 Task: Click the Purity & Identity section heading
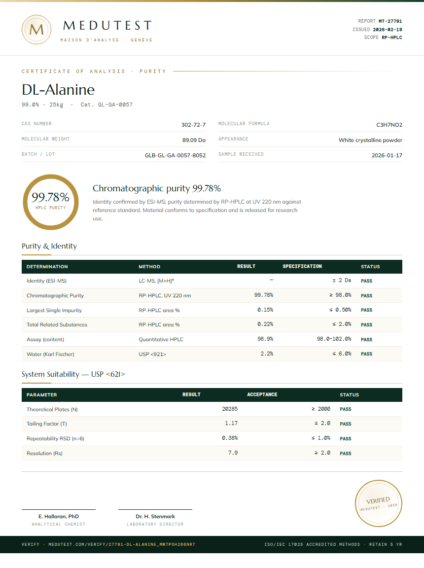(x=49, y=246)
